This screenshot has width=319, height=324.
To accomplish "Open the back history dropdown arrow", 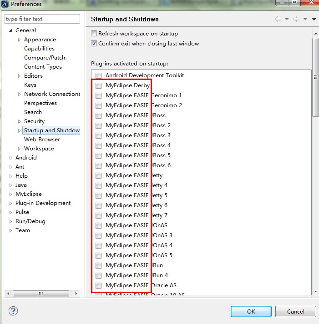I will tap(287, 19).
